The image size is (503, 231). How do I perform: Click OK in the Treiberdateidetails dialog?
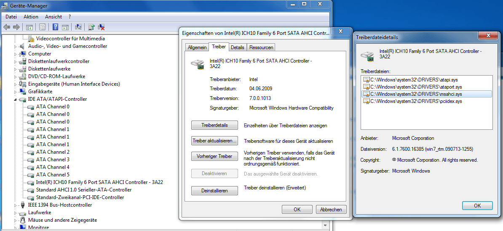pos(477,205)
